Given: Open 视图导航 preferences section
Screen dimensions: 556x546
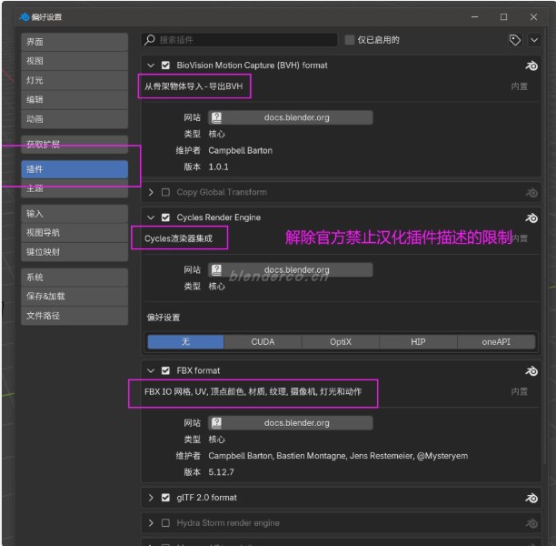Looking at the screenshot, I should [74, 233].
